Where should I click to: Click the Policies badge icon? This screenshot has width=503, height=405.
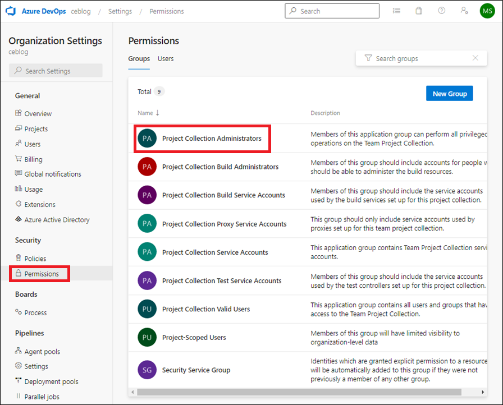[x=19, y=258]
